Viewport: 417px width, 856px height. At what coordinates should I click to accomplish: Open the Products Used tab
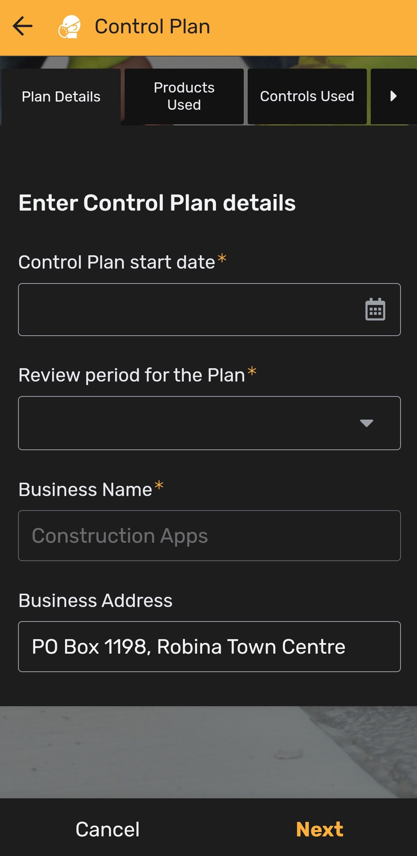[184, 96]
